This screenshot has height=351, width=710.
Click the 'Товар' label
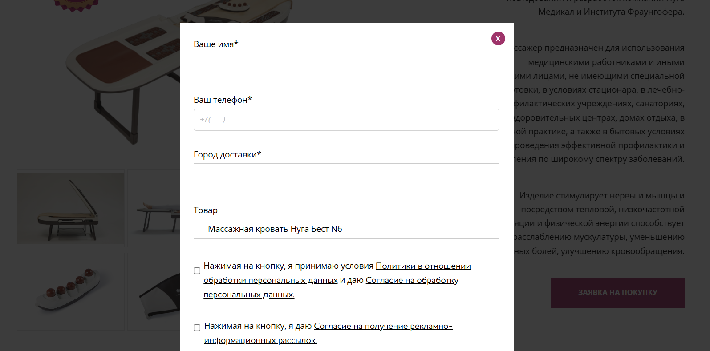coord(206,210)
